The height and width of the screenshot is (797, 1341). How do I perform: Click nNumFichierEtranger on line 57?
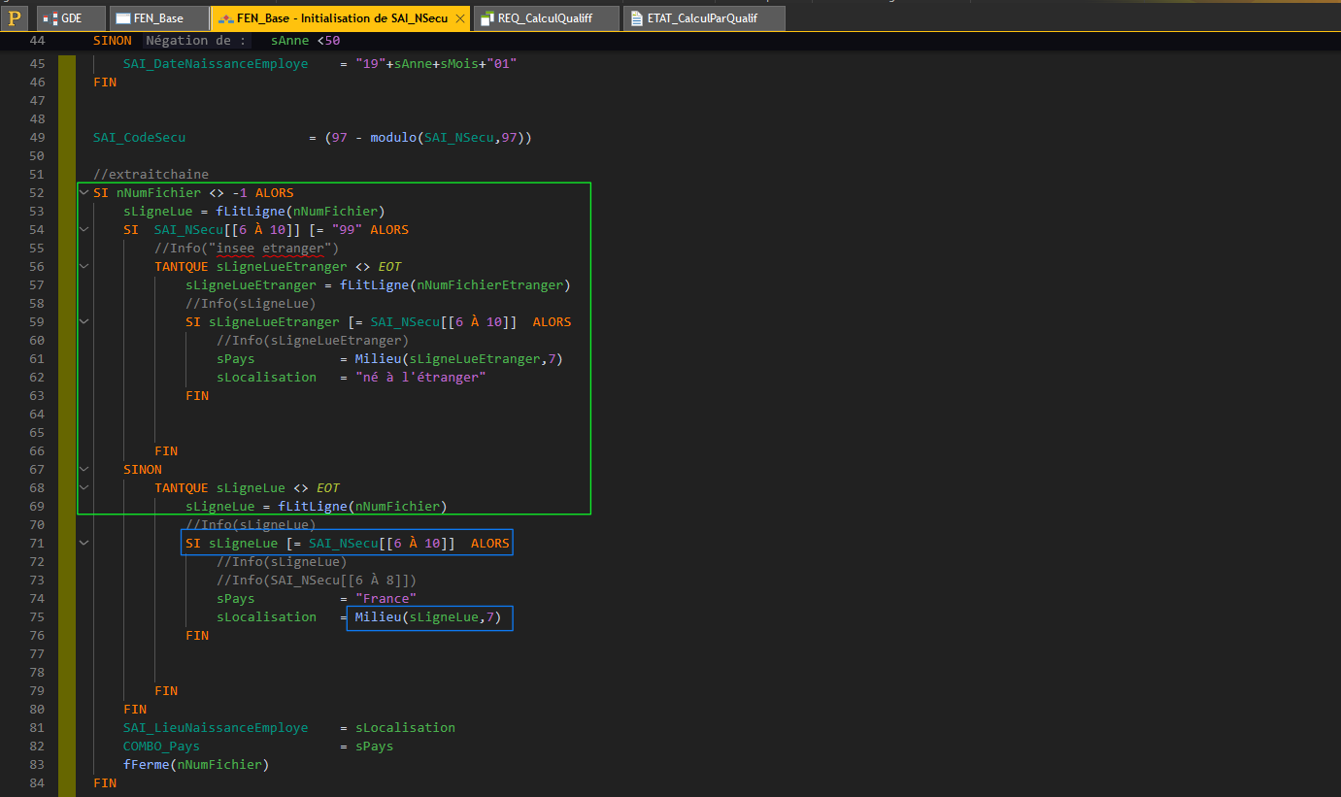[x=489, y=285]
